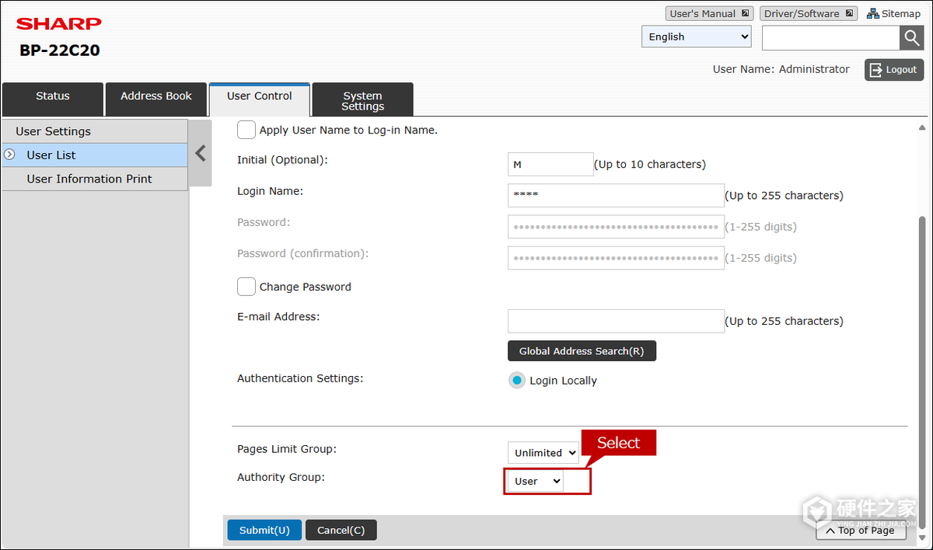The image size is (933, 550).
Task: Click the User Name: Administrator text
Action: [781, 69]
